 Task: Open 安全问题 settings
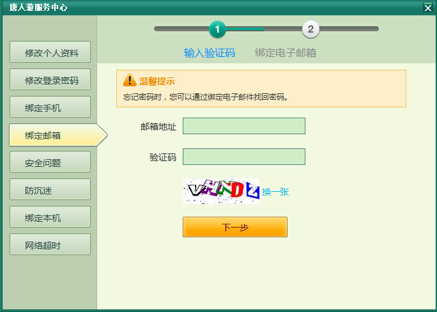pyautogui.click(x=50, y=162)
